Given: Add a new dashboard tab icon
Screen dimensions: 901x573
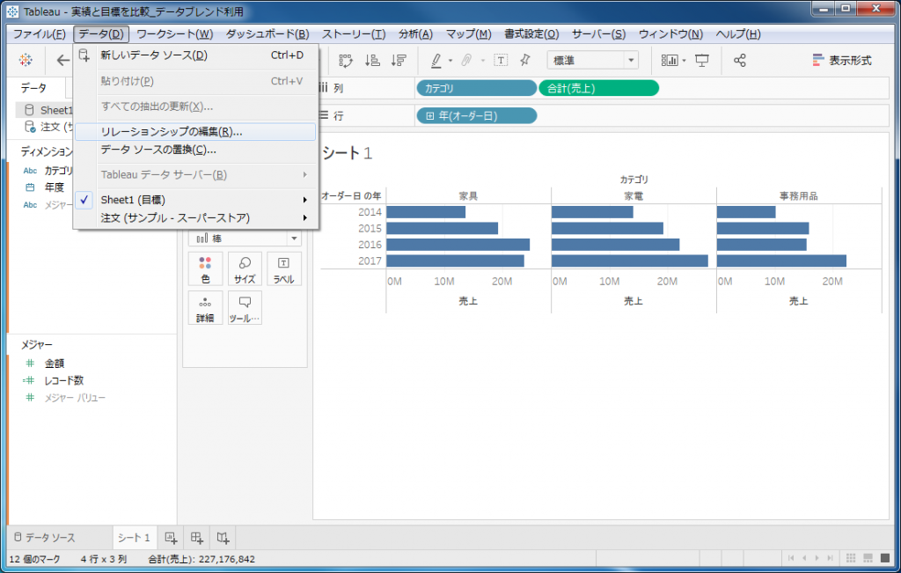Looking at the screenshot, I should (x=197, y=537).
